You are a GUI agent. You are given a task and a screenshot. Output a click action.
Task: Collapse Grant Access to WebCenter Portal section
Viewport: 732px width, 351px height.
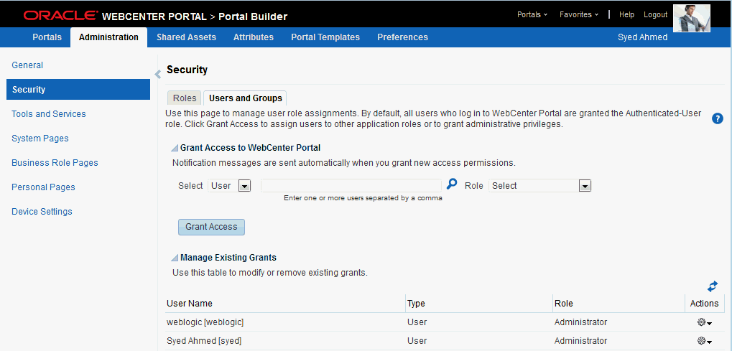click(x=174, y=149)
